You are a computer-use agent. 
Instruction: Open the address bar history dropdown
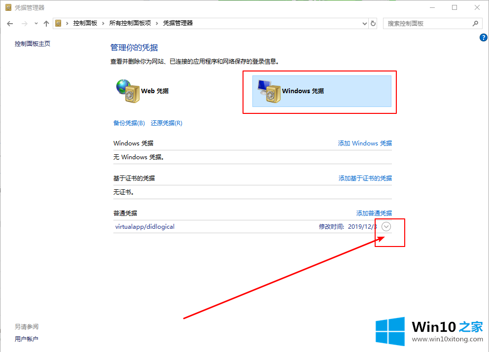click(x=364, y=23)
